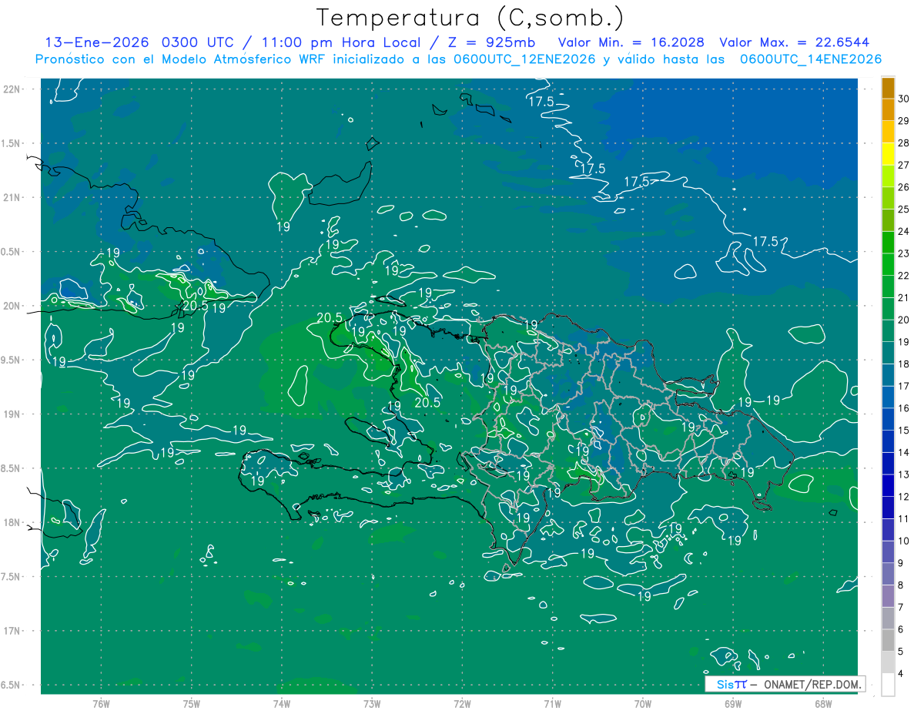
Task: Click the brown top swatch of color bar
Action: pos(888,88)
